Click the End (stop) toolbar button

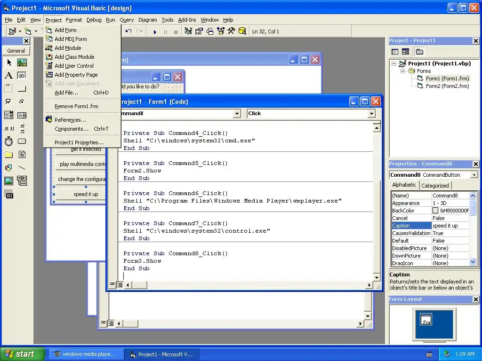176,31
